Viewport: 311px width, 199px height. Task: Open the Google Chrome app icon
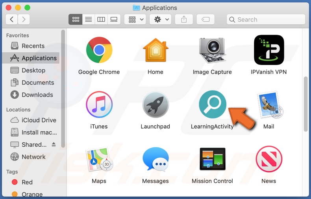[99, 50]
